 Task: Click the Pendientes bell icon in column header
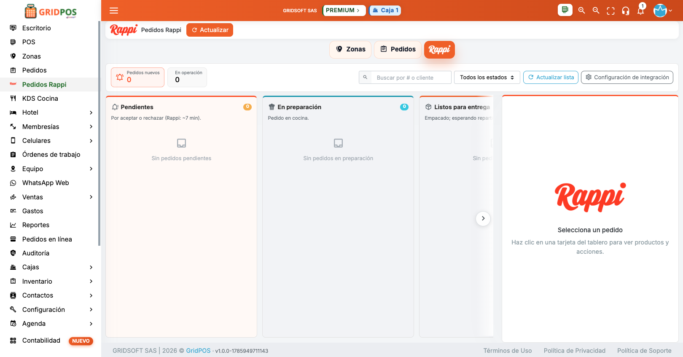click(115, 107)
